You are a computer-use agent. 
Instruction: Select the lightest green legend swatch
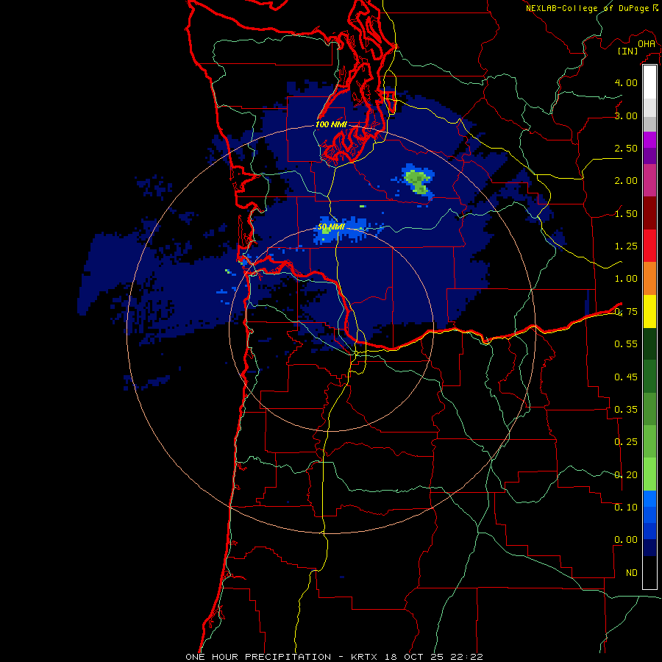pyautogui.click(x=649, y=474)
